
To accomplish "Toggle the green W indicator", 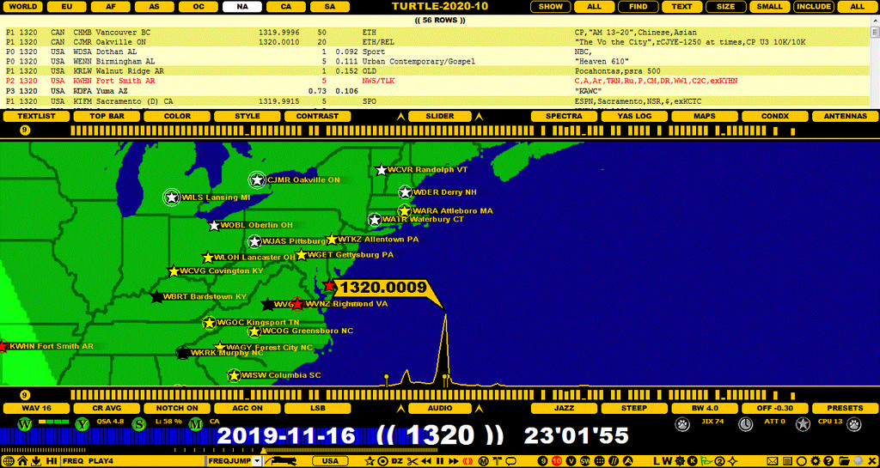I will click(25, 424).
